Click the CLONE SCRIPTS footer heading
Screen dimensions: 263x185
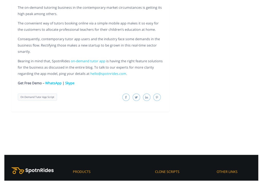[x=167, y=172]
